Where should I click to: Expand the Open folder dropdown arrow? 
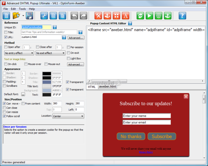click(x=23, y=16)
